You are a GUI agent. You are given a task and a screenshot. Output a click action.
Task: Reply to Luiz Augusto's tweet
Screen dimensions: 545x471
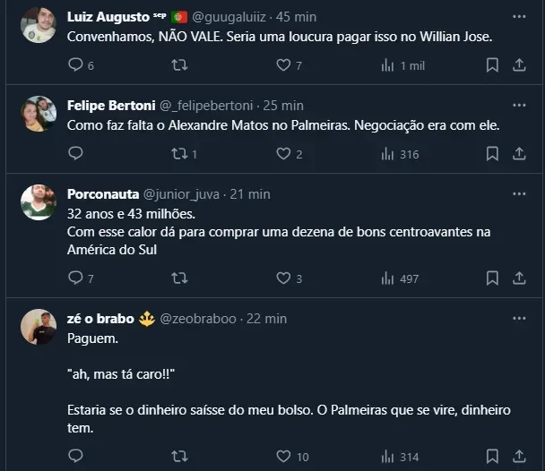tap(75, 65)
